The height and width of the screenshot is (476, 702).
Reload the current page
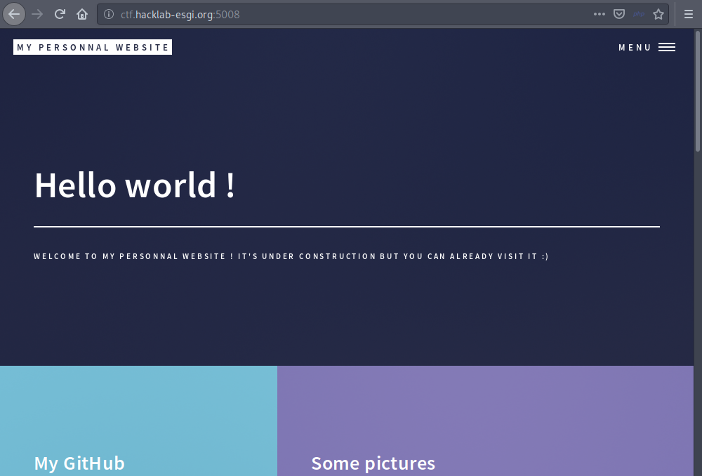click(60, 14)
